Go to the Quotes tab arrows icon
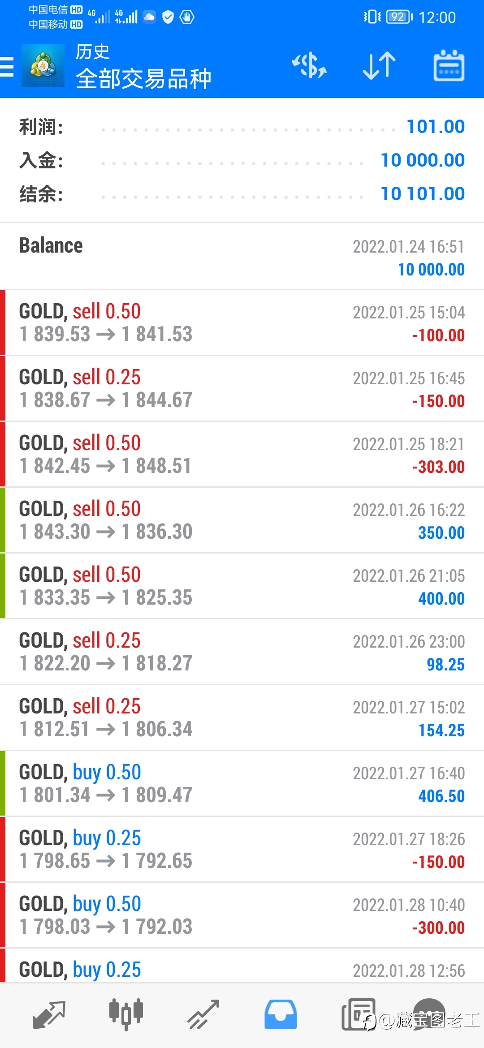 (49, 1015)
